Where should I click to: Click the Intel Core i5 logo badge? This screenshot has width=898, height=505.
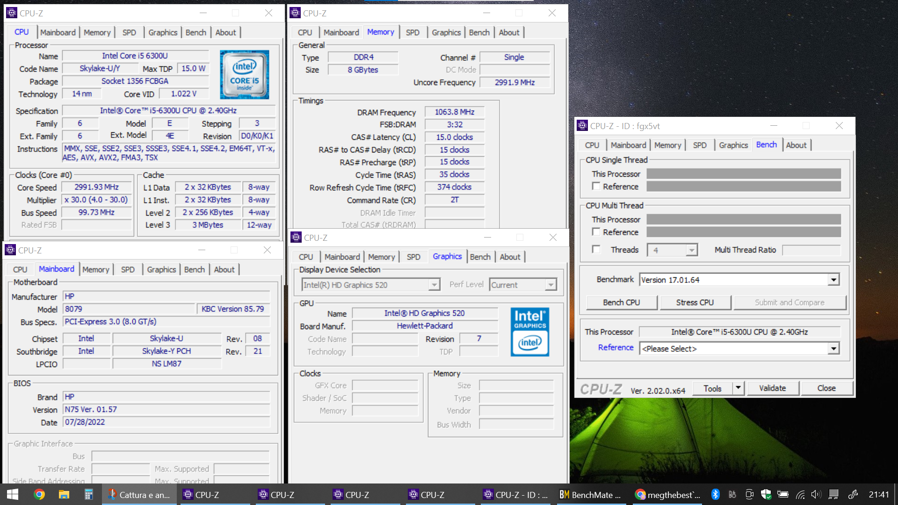(245, 74)
